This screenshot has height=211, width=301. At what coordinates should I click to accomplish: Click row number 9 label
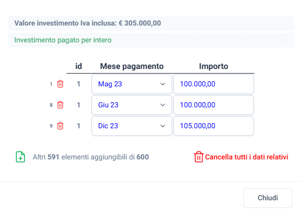51,126
